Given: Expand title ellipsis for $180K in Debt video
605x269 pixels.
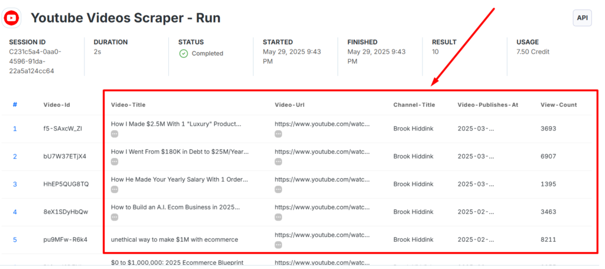Looking at the screenshot, I should click(115, 162).
